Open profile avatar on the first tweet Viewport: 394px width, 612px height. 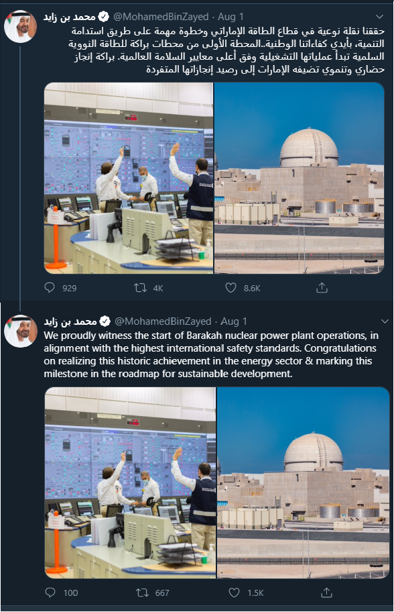pos(20,27)
